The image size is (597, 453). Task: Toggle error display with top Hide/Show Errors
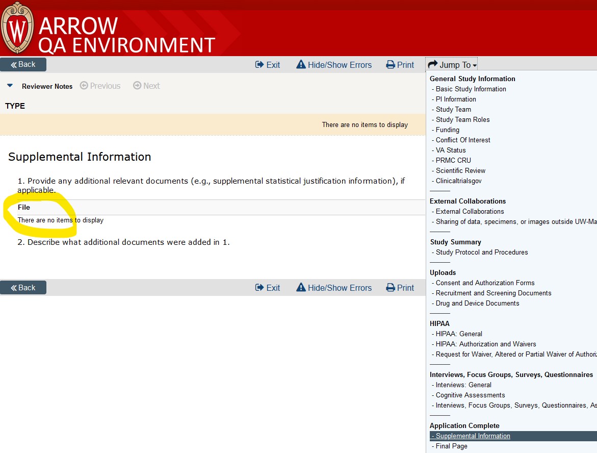click(334, 64)
